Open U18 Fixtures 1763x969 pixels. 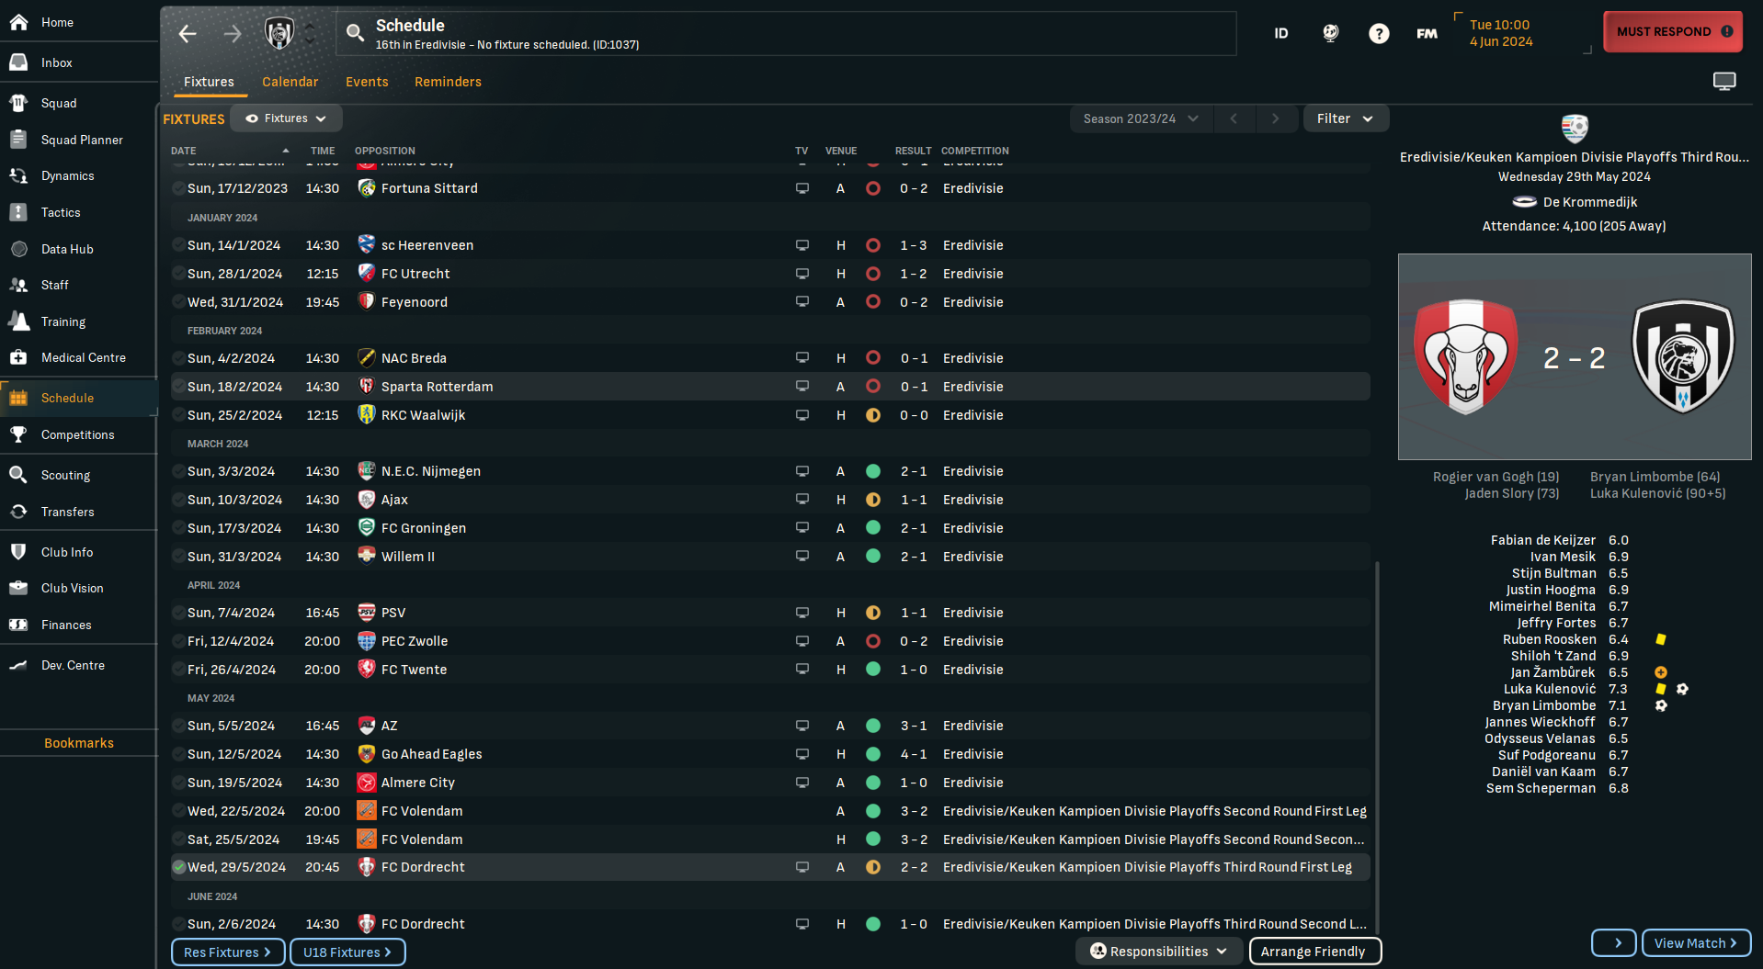347,952
